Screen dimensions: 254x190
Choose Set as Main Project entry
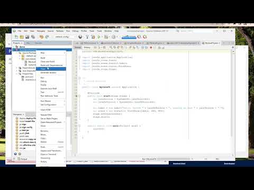[x=51, y=119]
